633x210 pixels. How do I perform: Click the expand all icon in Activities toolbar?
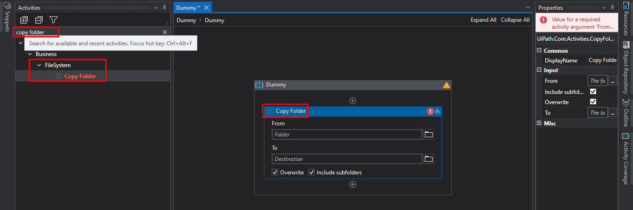coord(24,20)
